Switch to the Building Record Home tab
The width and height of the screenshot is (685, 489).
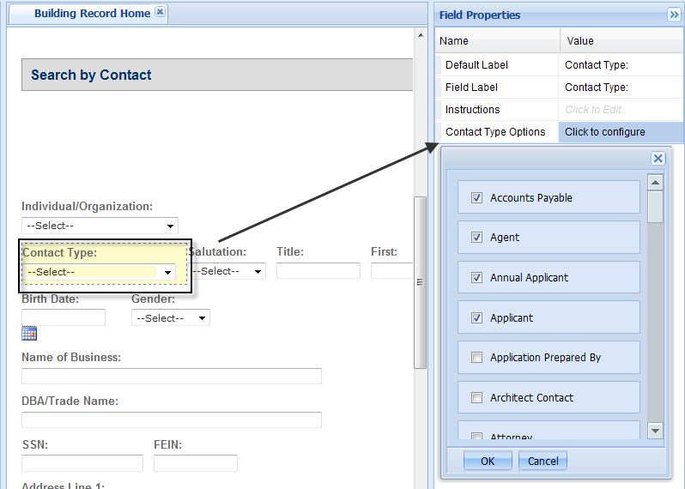92,13
